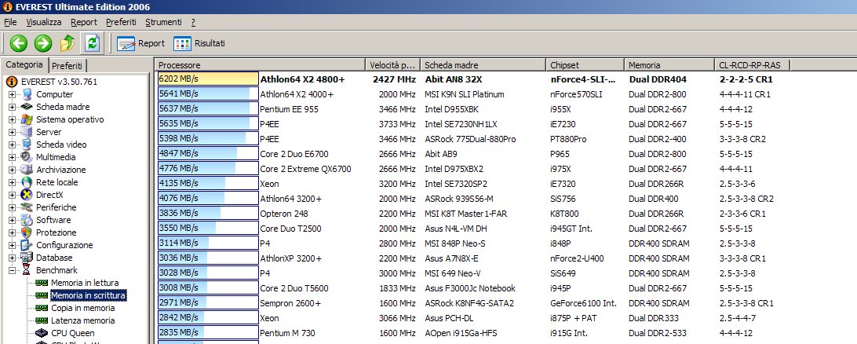
Task: Sort by the Velocità column header
Action: (x=393, y=65)
